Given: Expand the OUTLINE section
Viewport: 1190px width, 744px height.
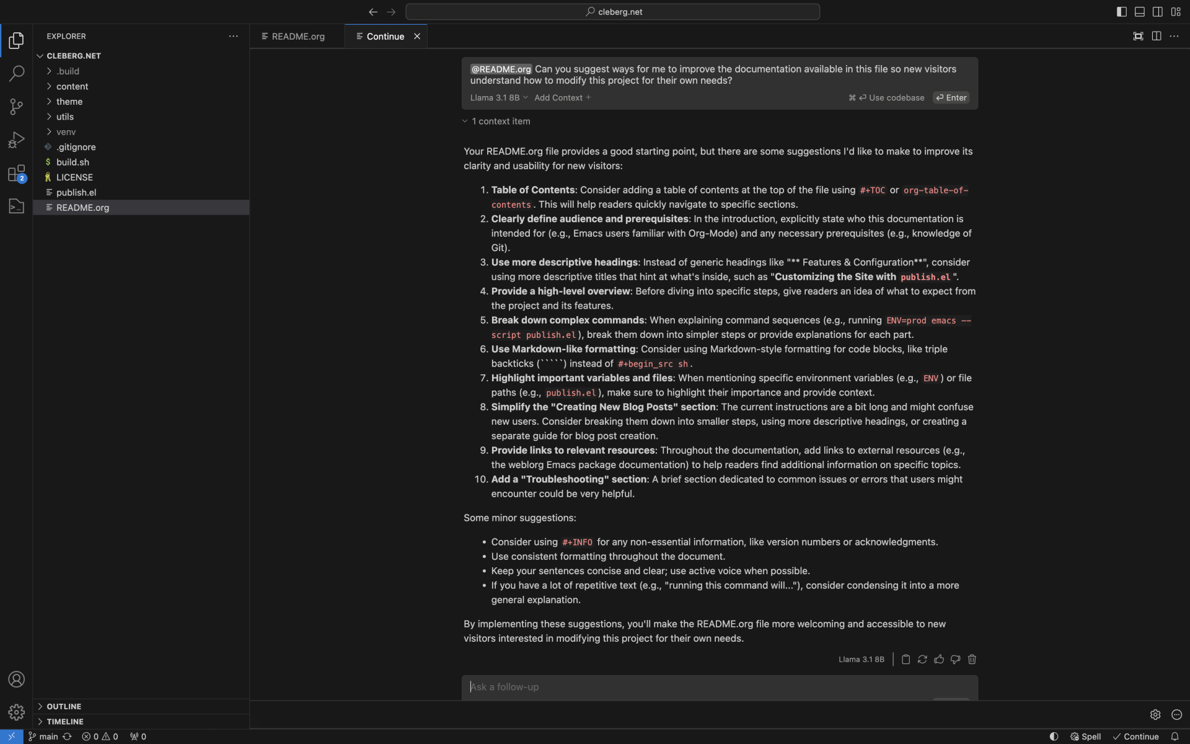Looking at the screenshot, I should pyautogui.click(x=64, y=706).
